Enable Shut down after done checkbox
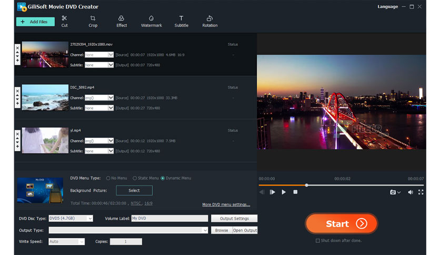 click(318, 241)
